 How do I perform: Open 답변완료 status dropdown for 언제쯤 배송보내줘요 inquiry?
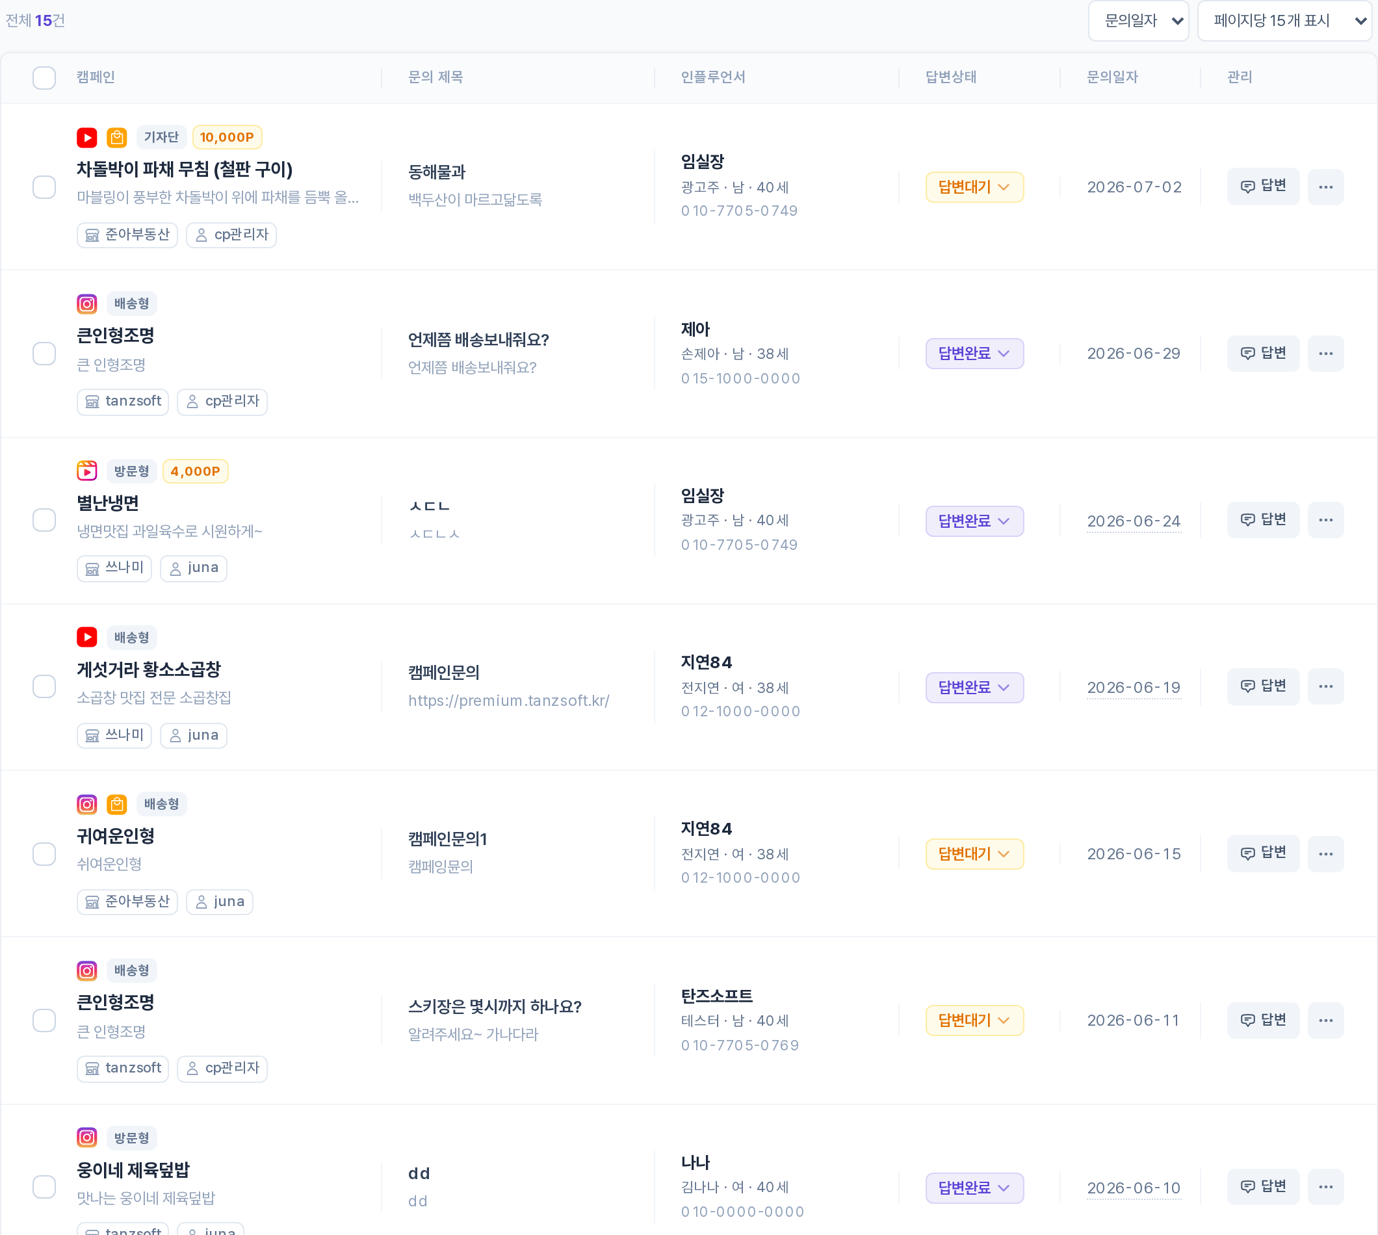974,354
